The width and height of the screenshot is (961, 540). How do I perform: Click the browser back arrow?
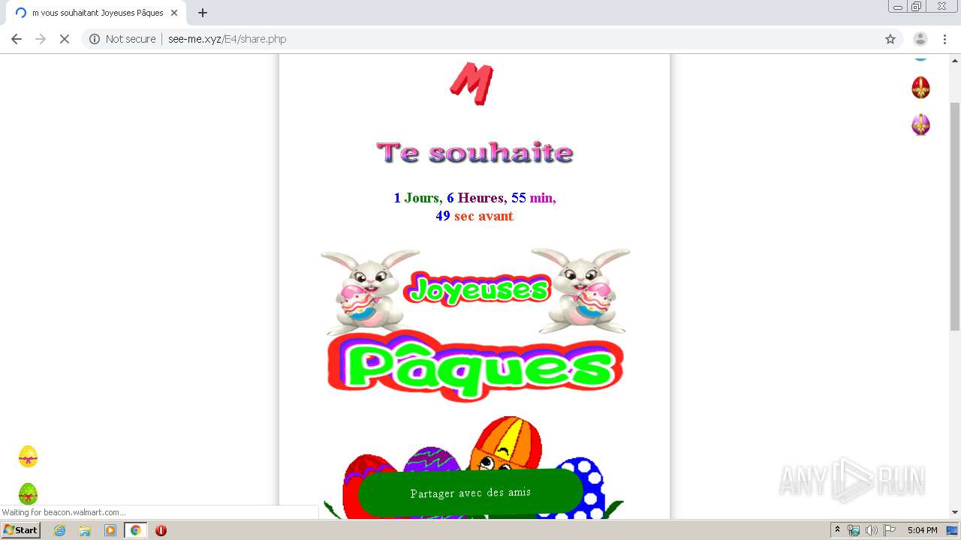click(17, 39)
